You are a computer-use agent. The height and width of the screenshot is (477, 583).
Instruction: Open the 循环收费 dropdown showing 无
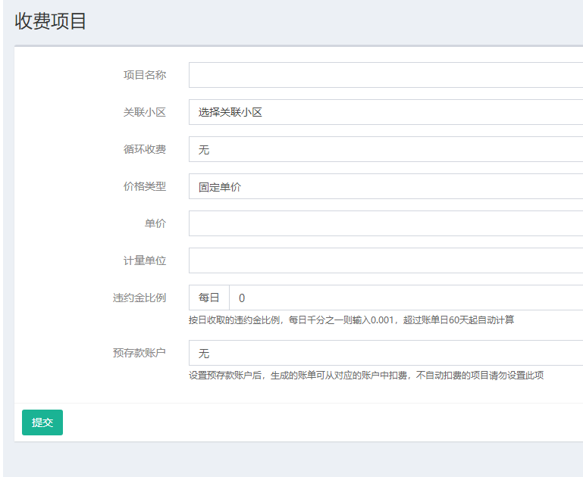[386, 149]
